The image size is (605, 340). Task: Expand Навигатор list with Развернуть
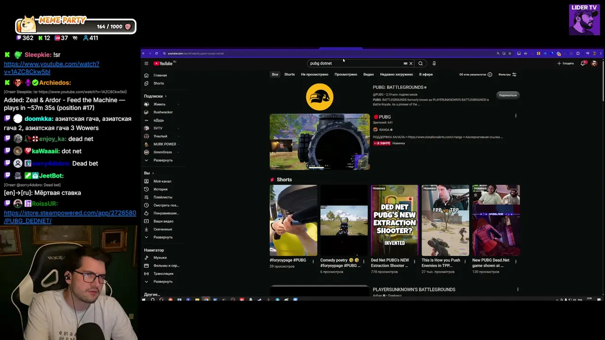coord(163,282)
